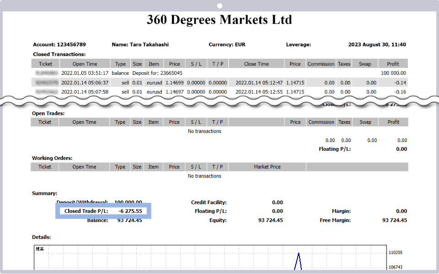This screenshot has width=439, height=274.
Task: Click the Summary 'Floating P/L:' label
Action: point(211,211)
